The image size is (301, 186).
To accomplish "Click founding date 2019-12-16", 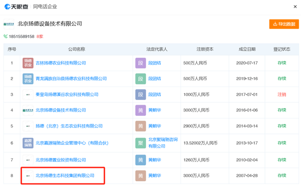I will pos(247,79).
